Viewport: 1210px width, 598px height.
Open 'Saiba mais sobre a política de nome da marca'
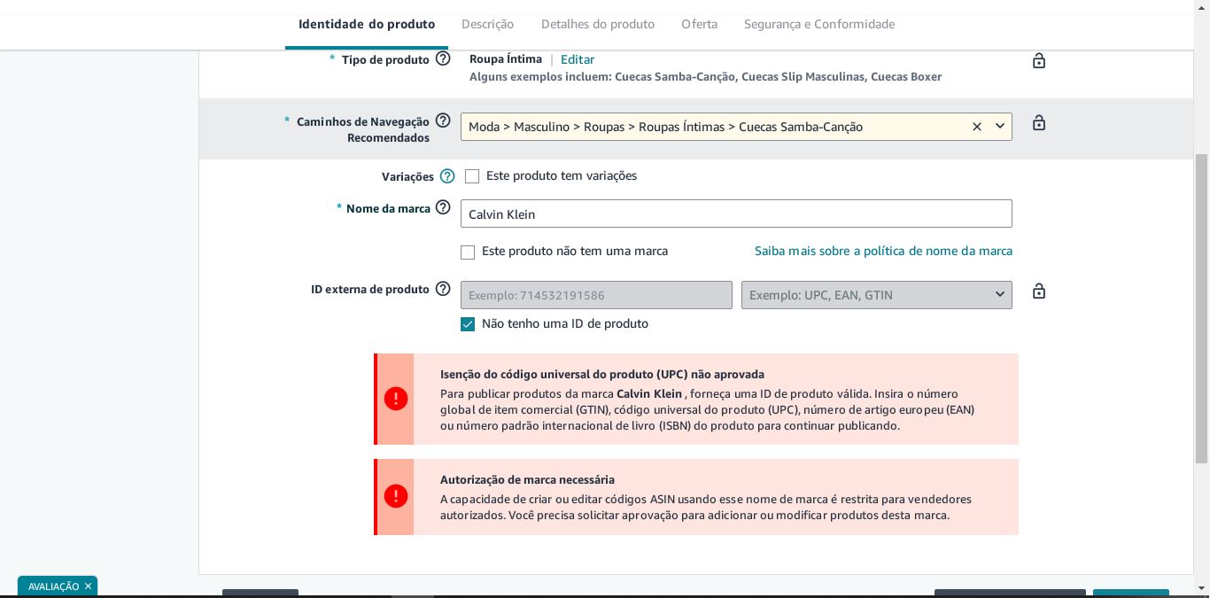tap(883, 251)
